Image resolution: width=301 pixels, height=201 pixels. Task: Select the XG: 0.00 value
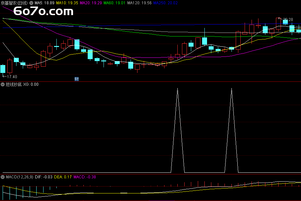pyautogui.click(x=31, y=84)
